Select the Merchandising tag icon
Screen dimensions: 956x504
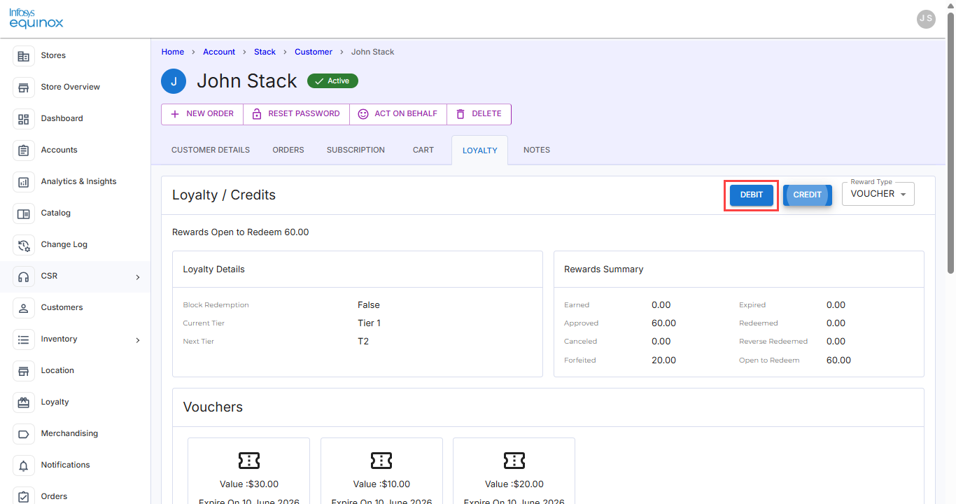click(24, 434)
